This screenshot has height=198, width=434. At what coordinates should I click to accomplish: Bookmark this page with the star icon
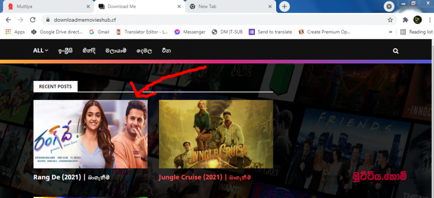coord(390,20)
